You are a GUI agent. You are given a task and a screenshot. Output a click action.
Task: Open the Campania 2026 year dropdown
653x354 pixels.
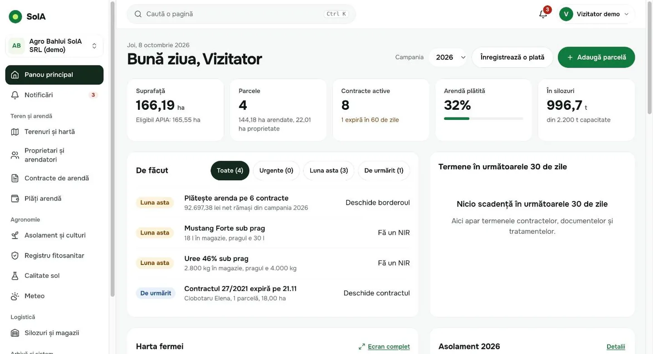pyautogui.click(x=448, y=57)
